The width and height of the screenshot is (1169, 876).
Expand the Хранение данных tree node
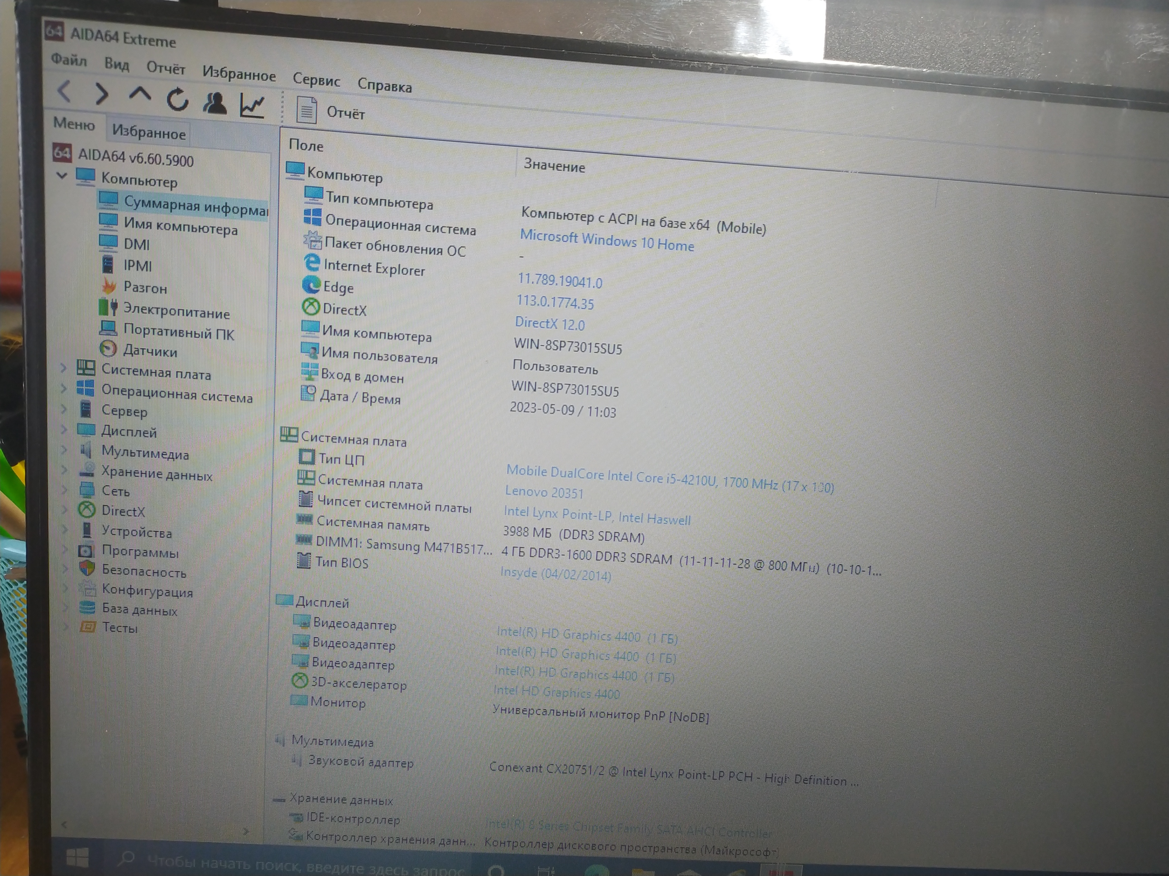pyautogui.click(x=64, y=470)
